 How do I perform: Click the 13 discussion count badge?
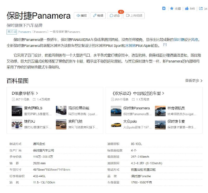[x=121, y=12]
